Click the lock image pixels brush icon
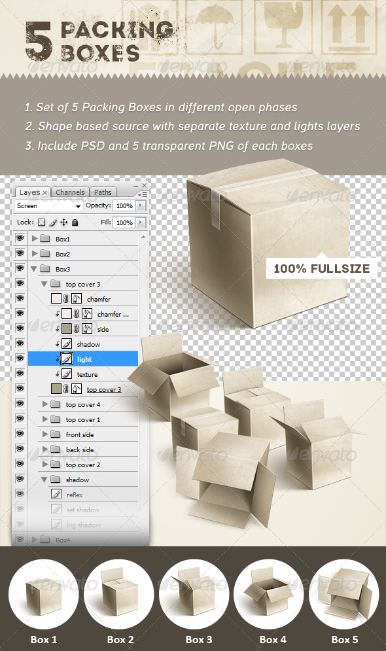Image resolution: width=386 pixels, height=651 pixels. (53, 222)
